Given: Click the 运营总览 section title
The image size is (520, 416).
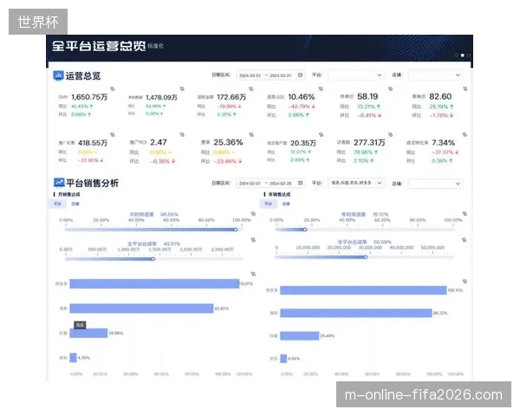Looking at the screenshot, I should pos(83,75).
